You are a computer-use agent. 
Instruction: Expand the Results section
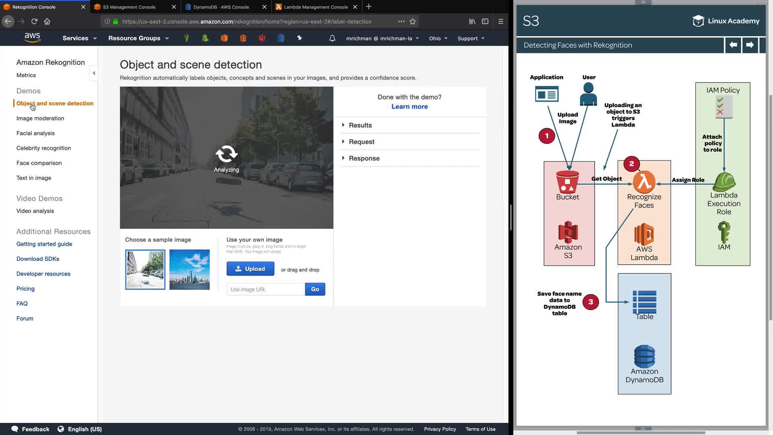click(x=360, y=125)
